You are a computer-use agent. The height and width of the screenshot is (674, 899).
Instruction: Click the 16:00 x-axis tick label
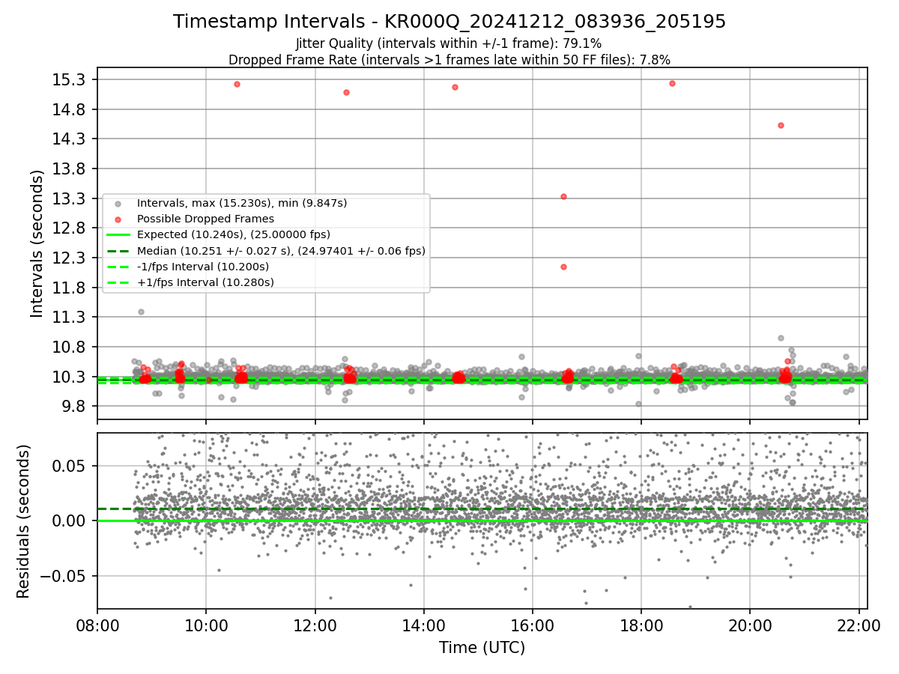click(533, 625)
